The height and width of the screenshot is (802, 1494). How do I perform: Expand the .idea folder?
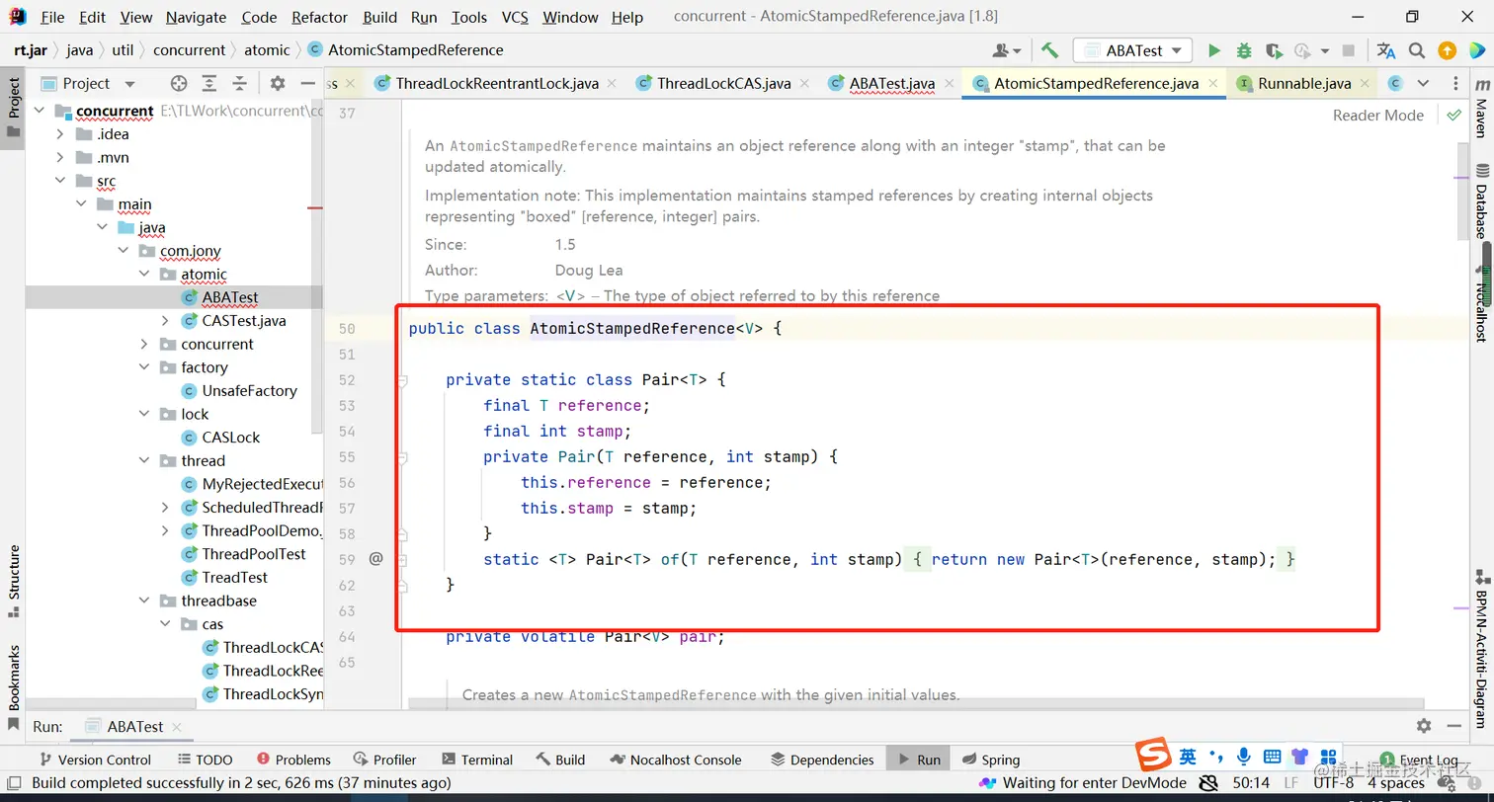click(x=60, y=134)
